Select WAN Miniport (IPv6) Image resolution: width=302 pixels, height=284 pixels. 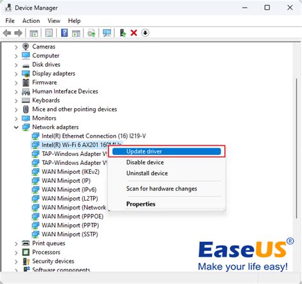tap(69, 189)
